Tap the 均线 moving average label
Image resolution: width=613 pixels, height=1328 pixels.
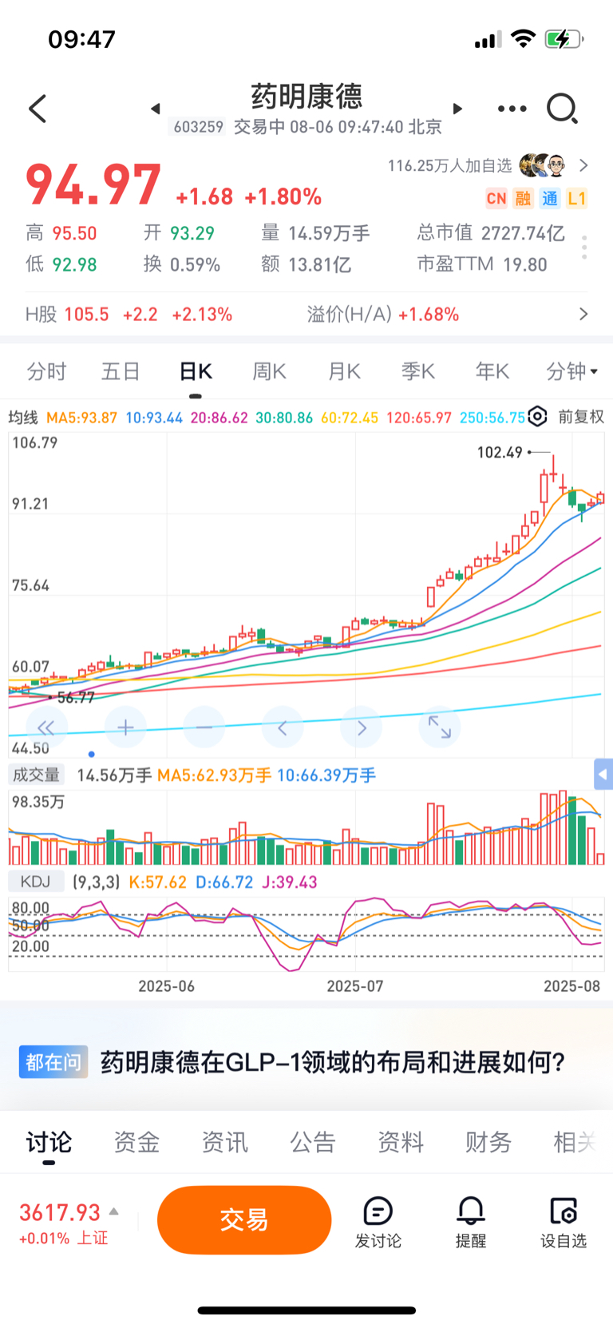[23, 417]
